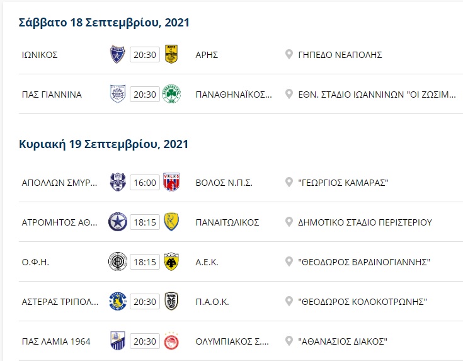
Task: Click 18:15 time box for Ο.Φ.Η. match
Action: 144,262
